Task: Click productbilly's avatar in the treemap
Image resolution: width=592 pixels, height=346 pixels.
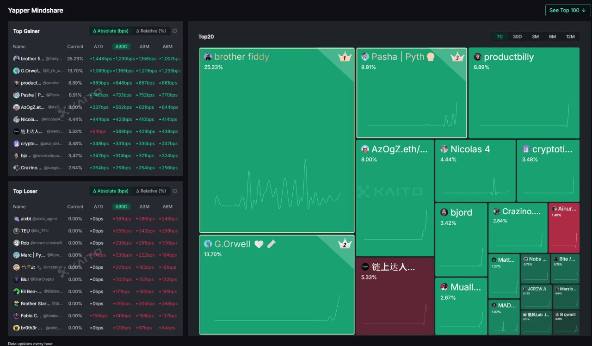Action: tap(478, 57)
